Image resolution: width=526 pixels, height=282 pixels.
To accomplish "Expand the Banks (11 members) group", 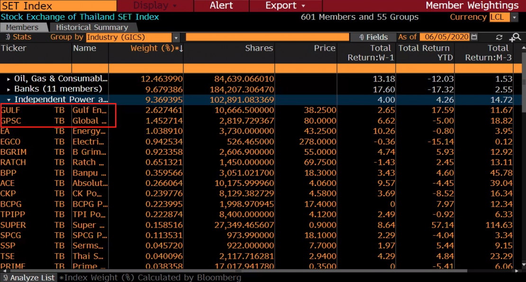I will pyautogui.click(x=9, y=89).
